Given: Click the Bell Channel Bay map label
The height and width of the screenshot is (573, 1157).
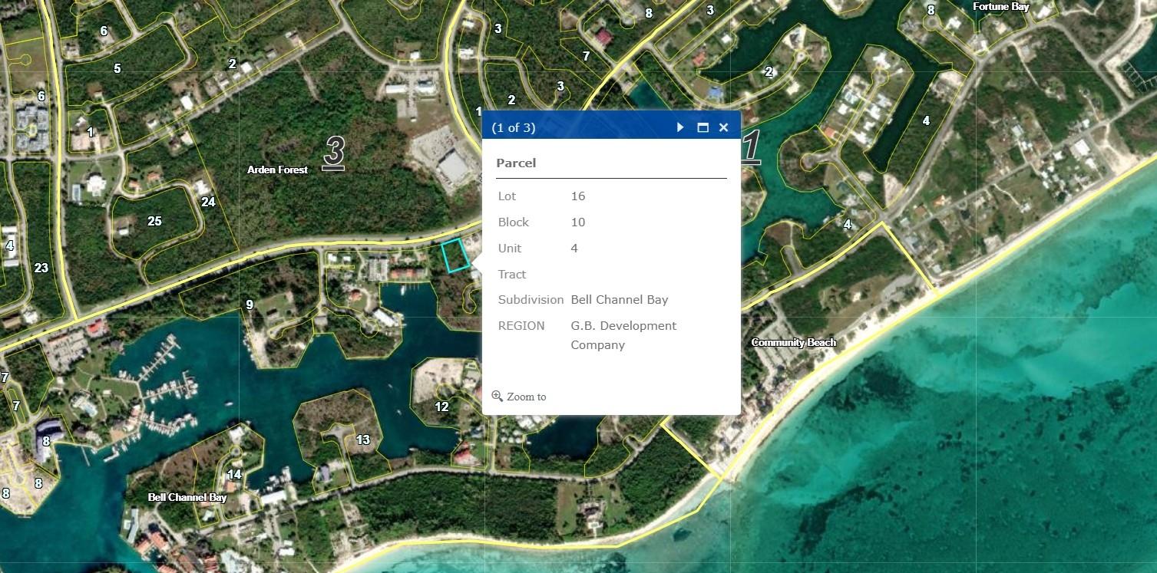Looking at the screenshot, I should coord(187,497).
